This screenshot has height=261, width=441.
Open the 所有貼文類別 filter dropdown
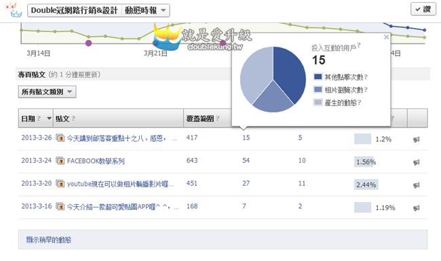click(x=47, y=92)
